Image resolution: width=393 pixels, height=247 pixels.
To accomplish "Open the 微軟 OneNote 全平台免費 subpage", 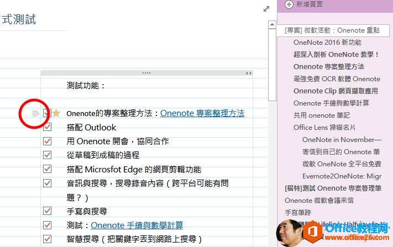I will click(x=342, y=164).
